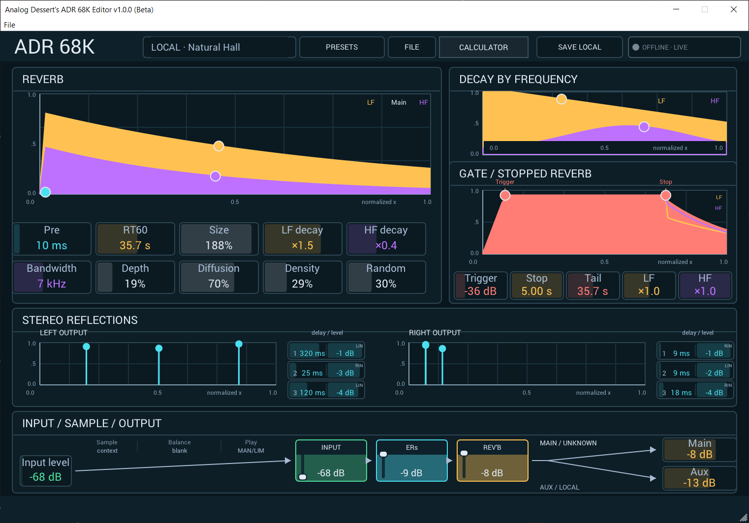Select the Depth 19% box
The width and height of the screenshot is (749, 523).
[135, 277]
